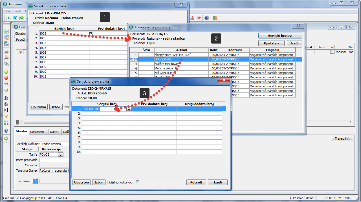Click the top save diskette icon in sidebar

pyautogui.click(x=6, y=31)
